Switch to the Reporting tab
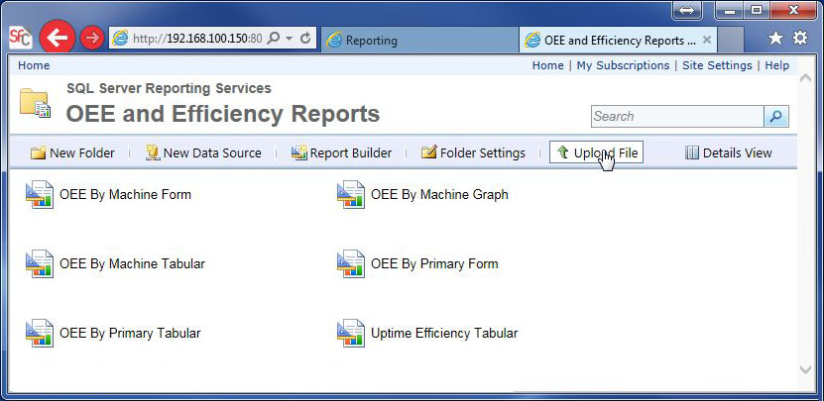824x401 pixels. tap(418, 40)
